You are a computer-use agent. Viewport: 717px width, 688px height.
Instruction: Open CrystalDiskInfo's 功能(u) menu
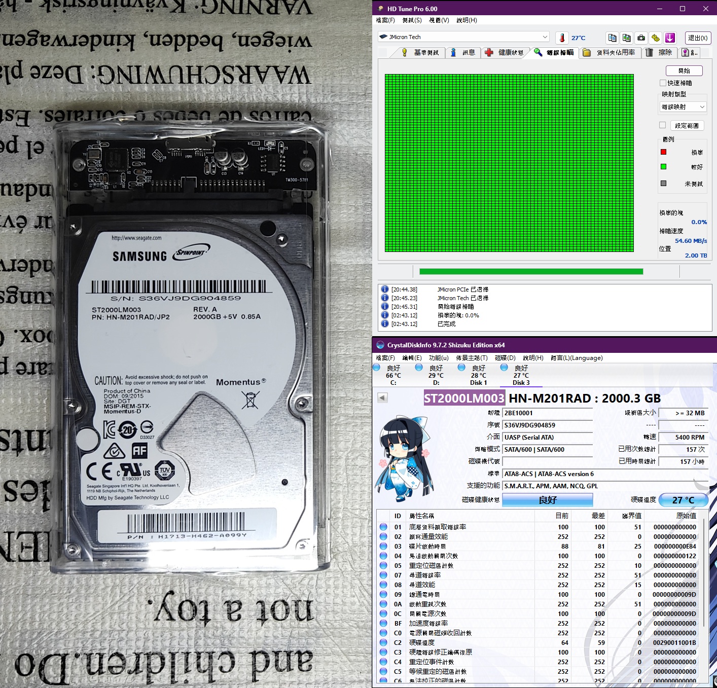(439, 358)
